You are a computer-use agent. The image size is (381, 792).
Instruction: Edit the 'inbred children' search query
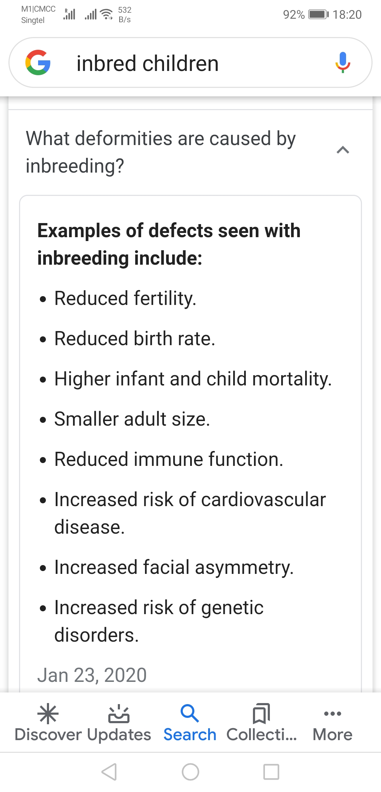(147, 64)
